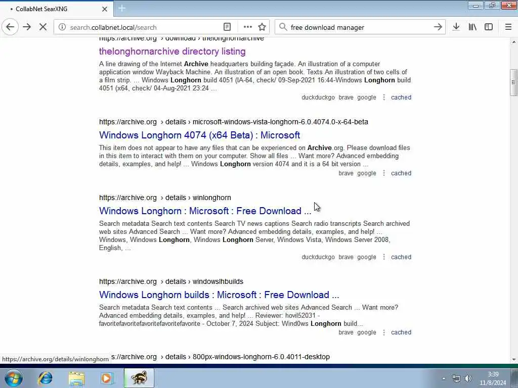518x388 pixels.
Task: Open cached copy of windowslhbuilds result
Action: (x=401, y=332)
